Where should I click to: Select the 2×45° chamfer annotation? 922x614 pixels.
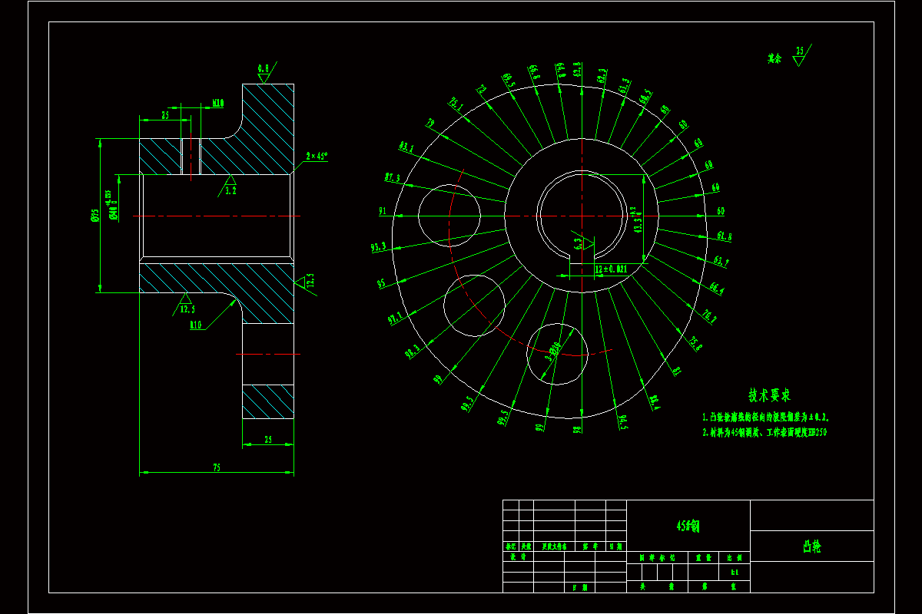pos(317,156)
